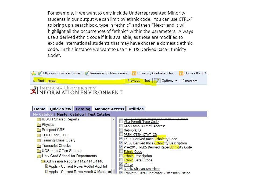This screenshot has height=194, width=258.
Task: Click the favorites star icon
Action: coord(34,73)
